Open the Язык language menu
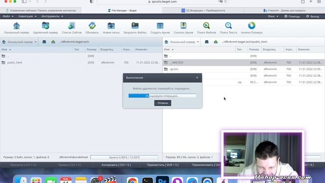This screenshot has height=183, width=325. tap(273, 16)
